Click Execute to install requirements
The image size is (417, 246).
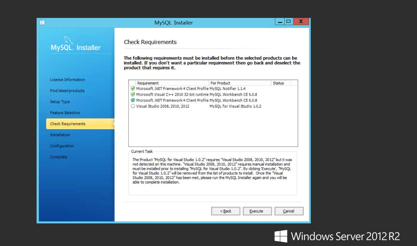[257, 211]
